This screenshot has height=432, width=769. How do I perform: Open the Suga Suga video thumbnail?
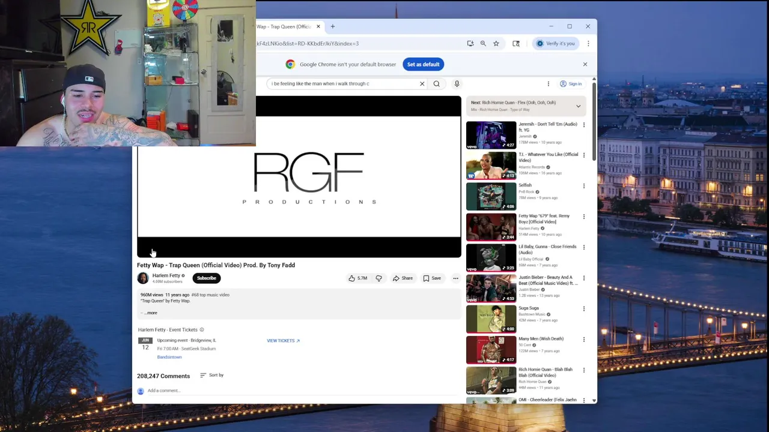point(491,319)
